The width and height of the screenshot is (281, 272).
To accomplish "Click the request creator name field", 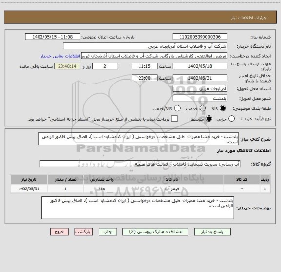I will tap(154, 56).
